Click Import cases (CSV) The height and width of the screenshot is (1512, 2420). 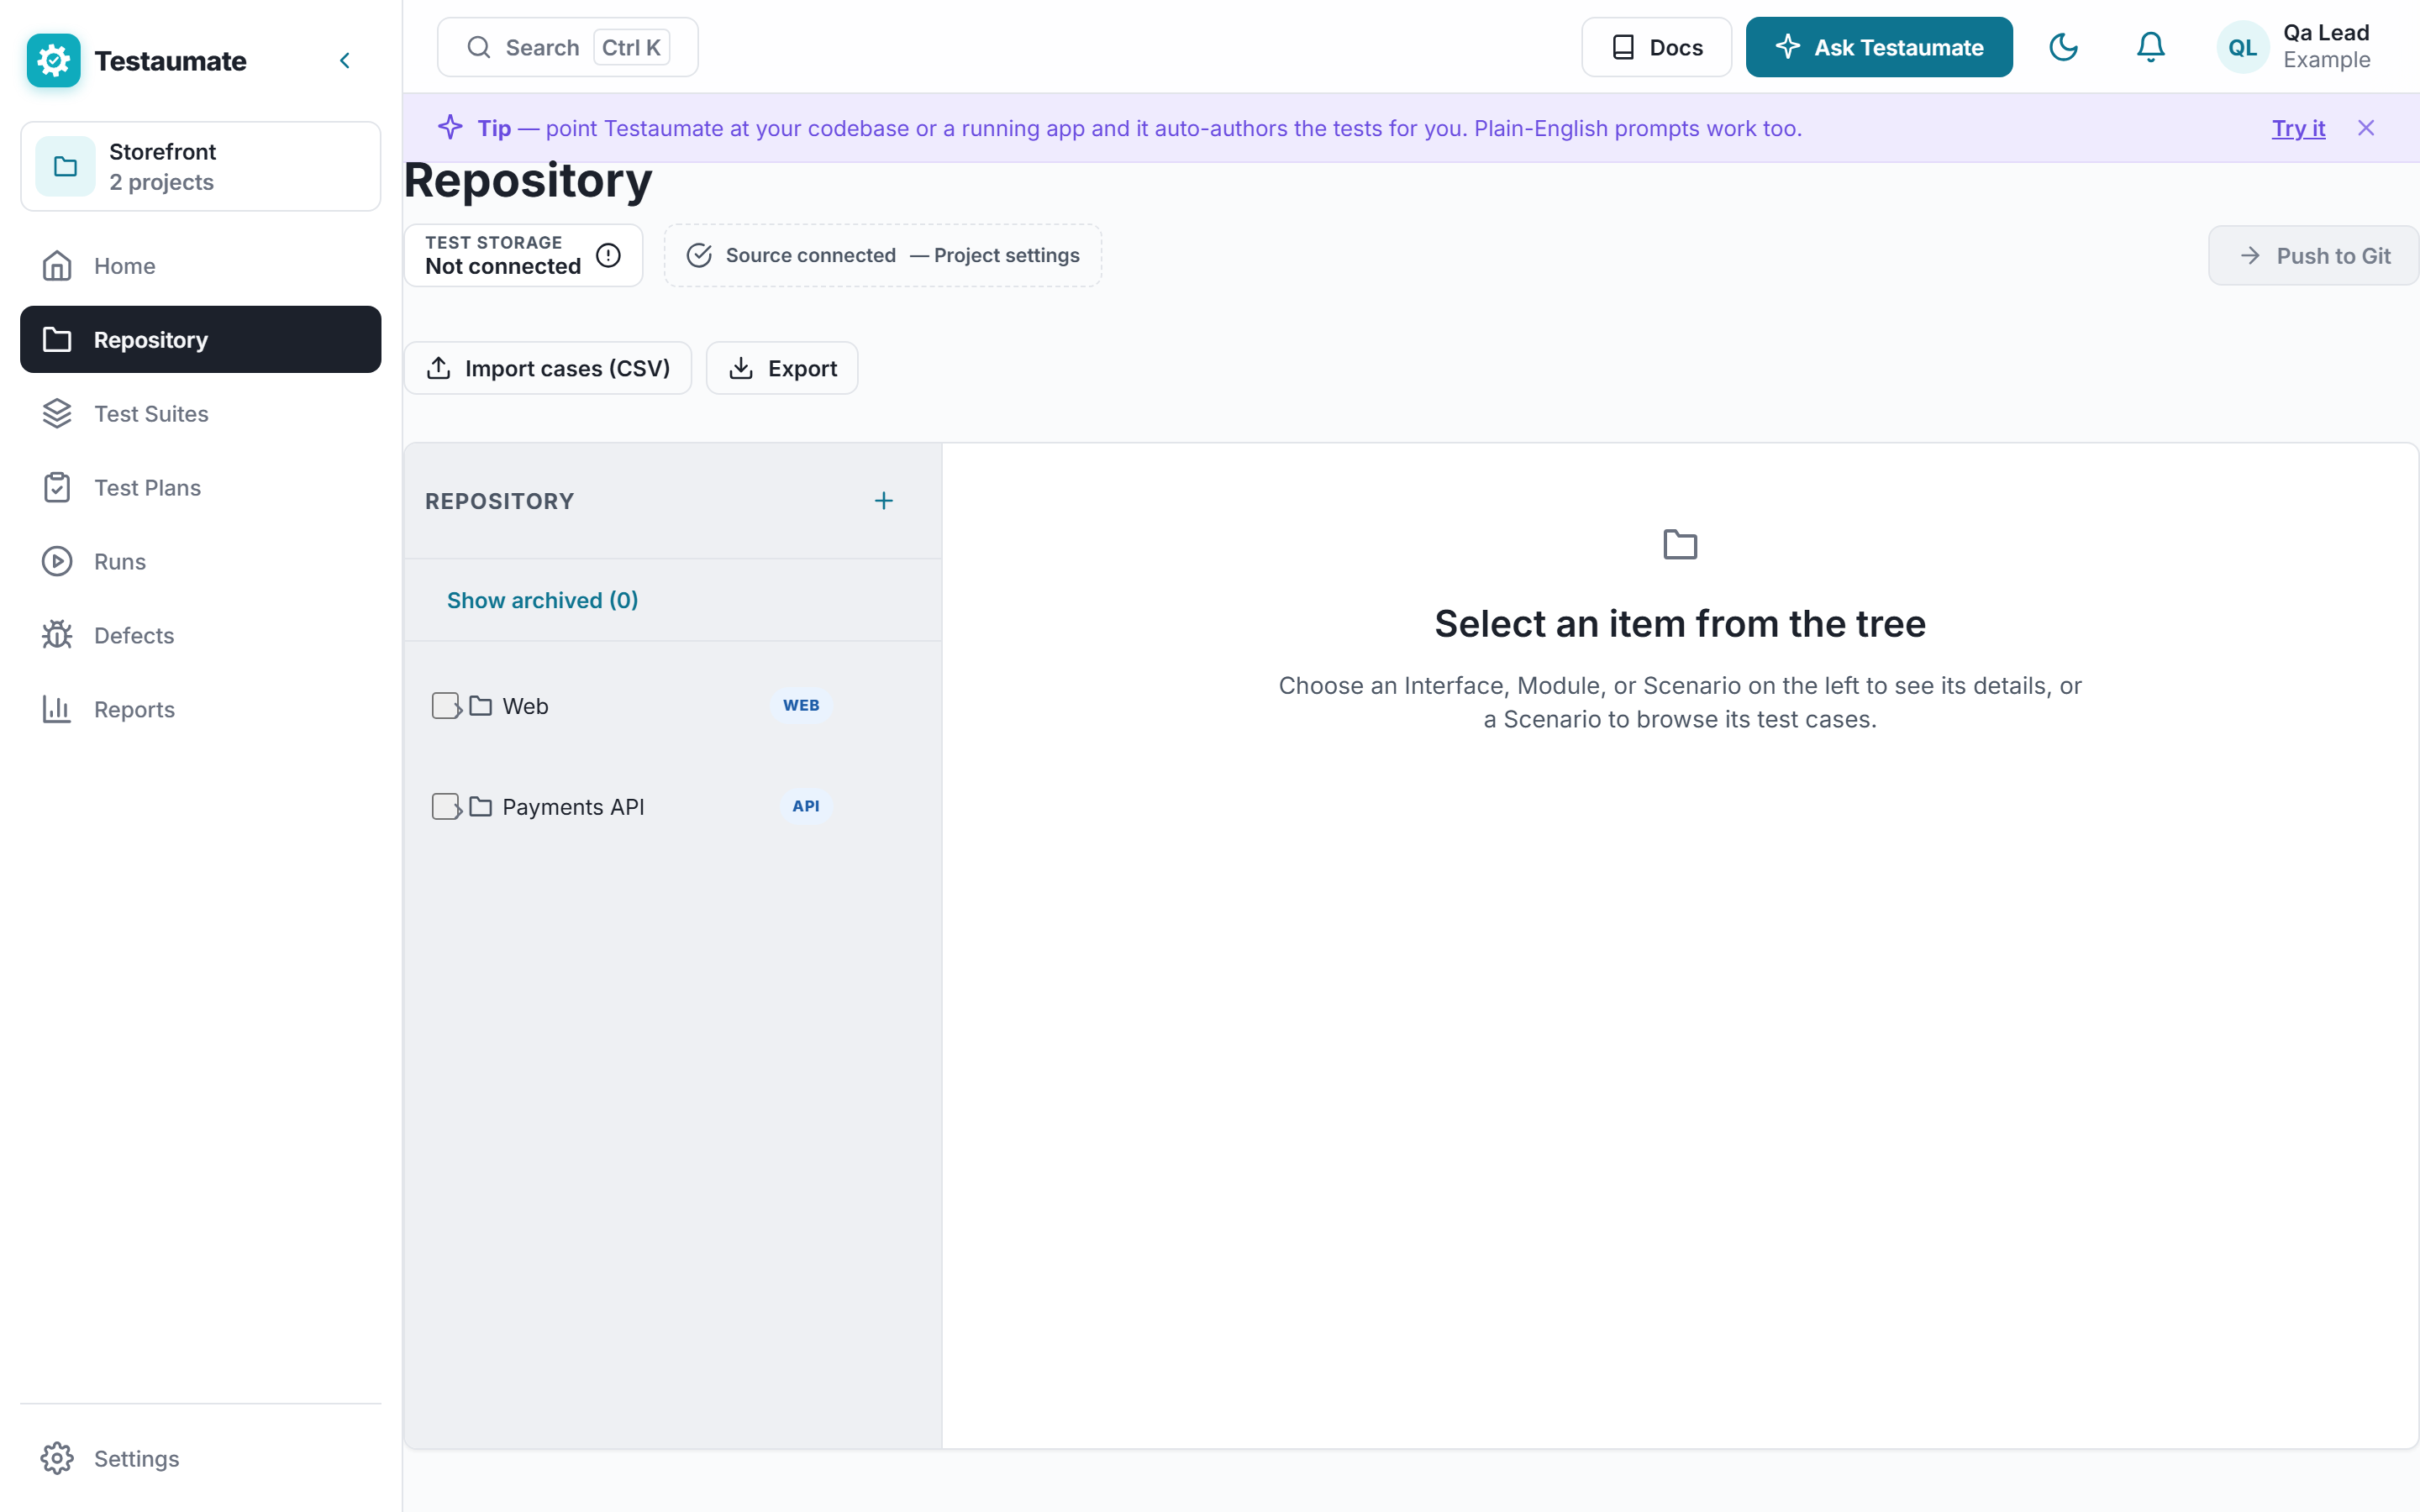click(548, 368)
